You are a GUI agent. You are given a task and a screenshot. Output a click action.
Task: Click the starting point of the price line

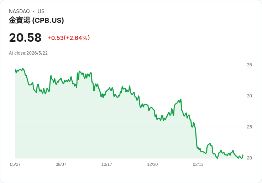(15, 70)
